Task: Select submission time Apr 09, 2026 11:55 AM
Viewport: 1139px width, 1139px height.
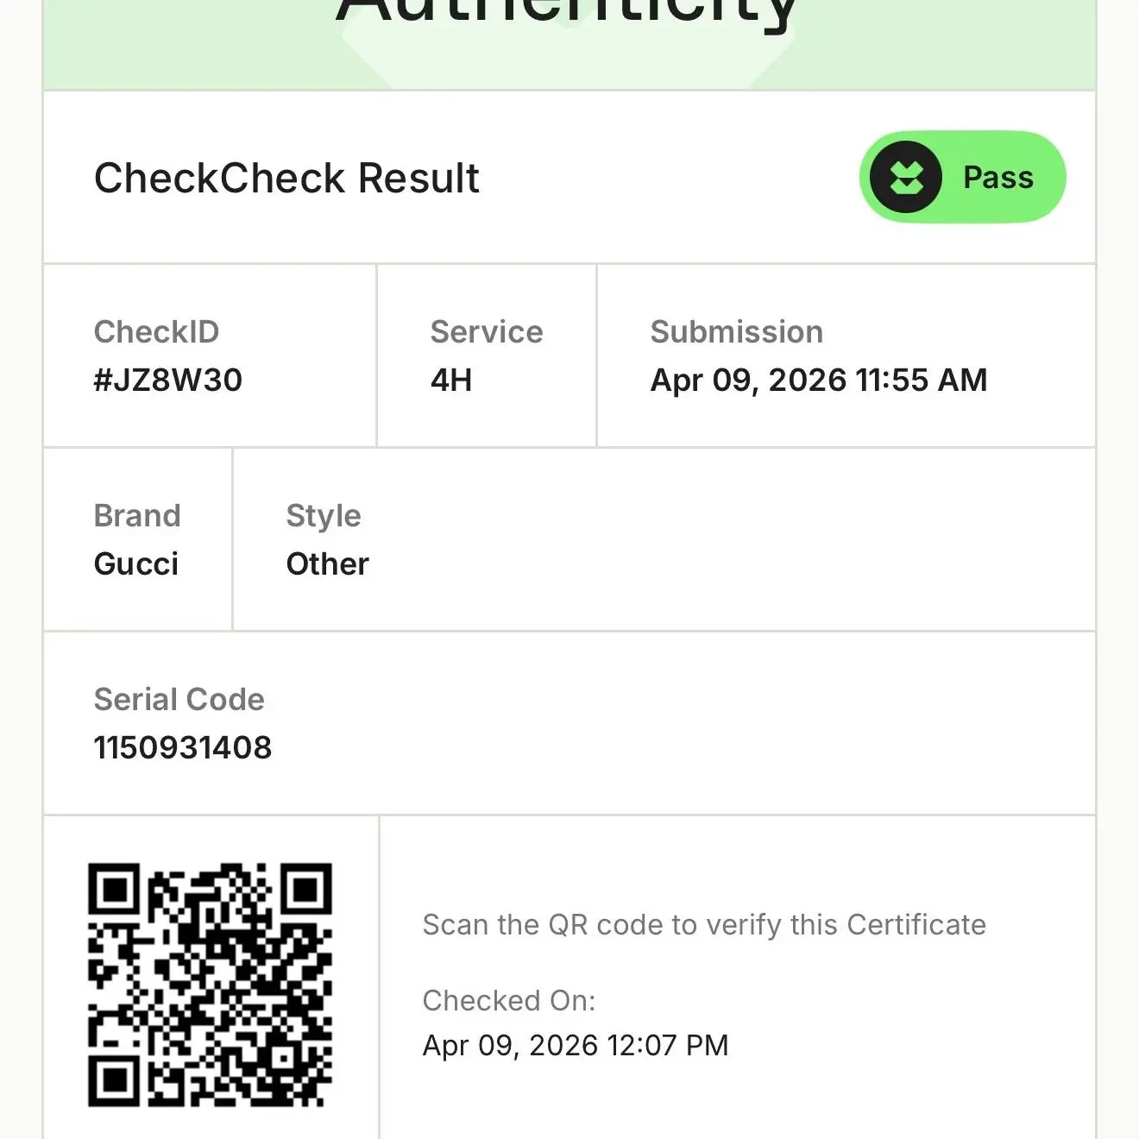Action: tap(818, 381)
